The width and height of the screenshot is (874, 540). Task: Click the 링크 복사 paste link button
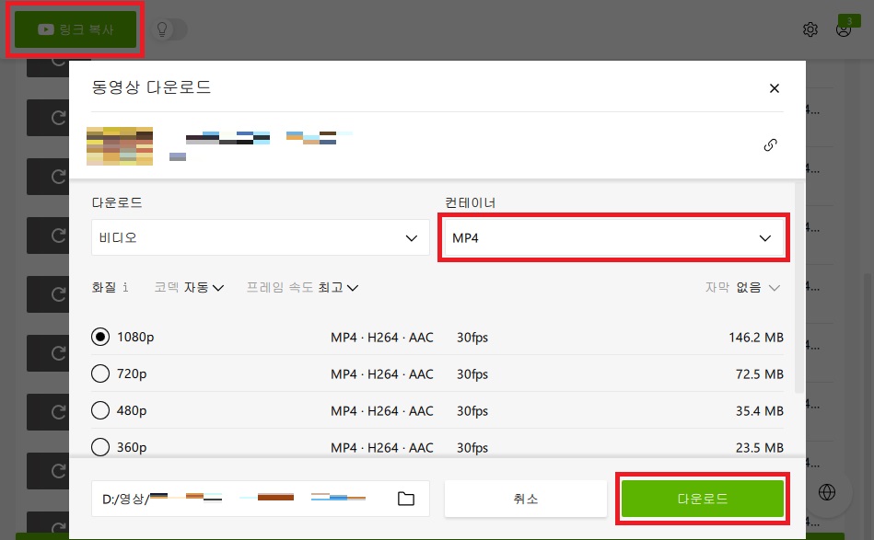76,29
